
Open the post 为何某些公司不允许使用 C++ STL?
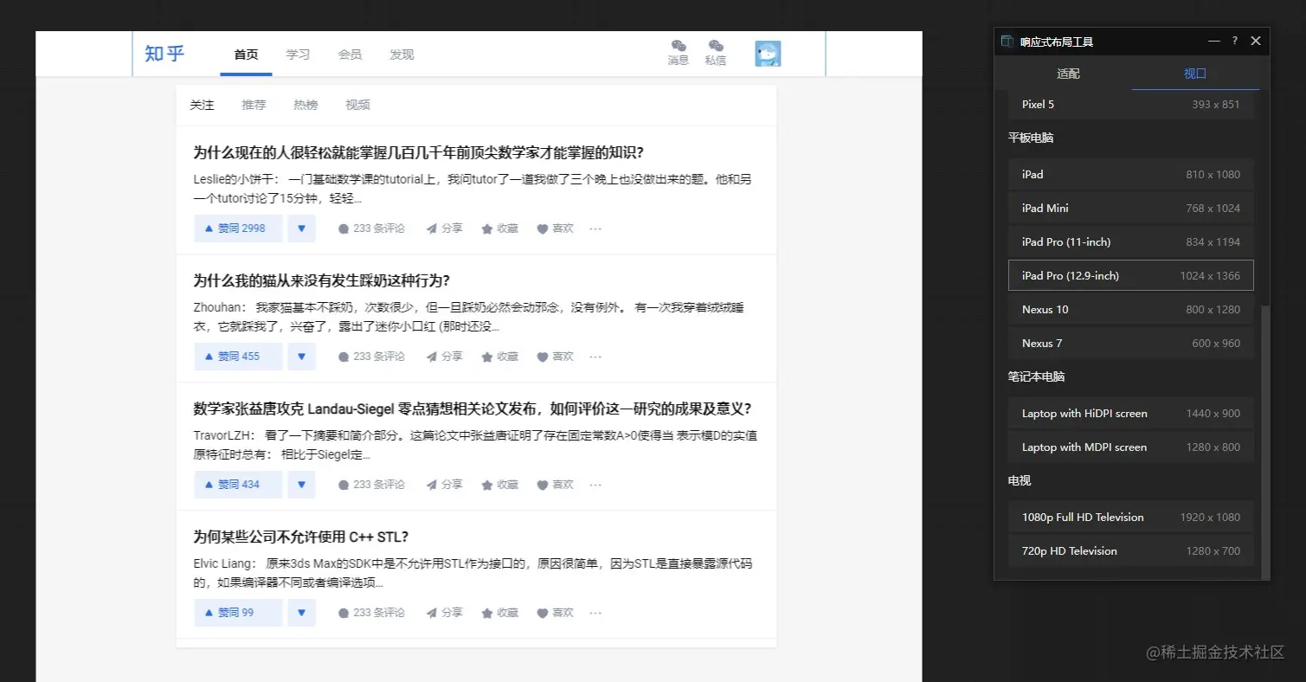(300, 537)
